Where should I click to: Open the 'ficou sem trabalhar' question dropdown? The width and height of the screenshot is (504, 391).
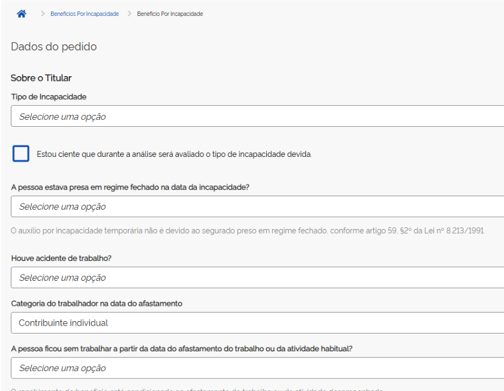257,368
